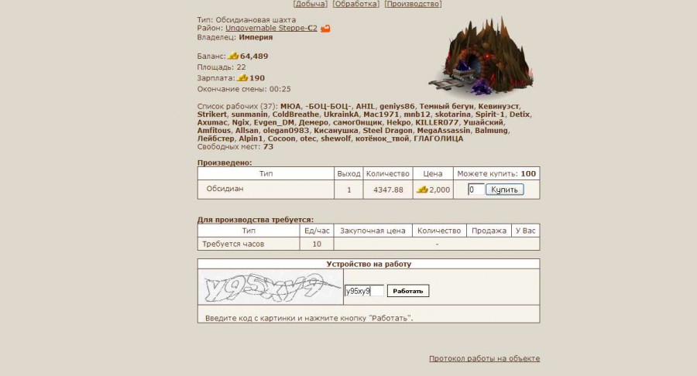Click the gold icon in the Цена cell
This screenshot has height=376, width=697.
point(422,190)
